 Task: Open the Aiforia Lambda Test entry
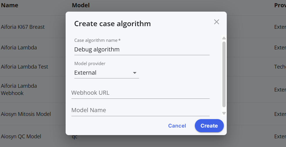coord(24,67)
